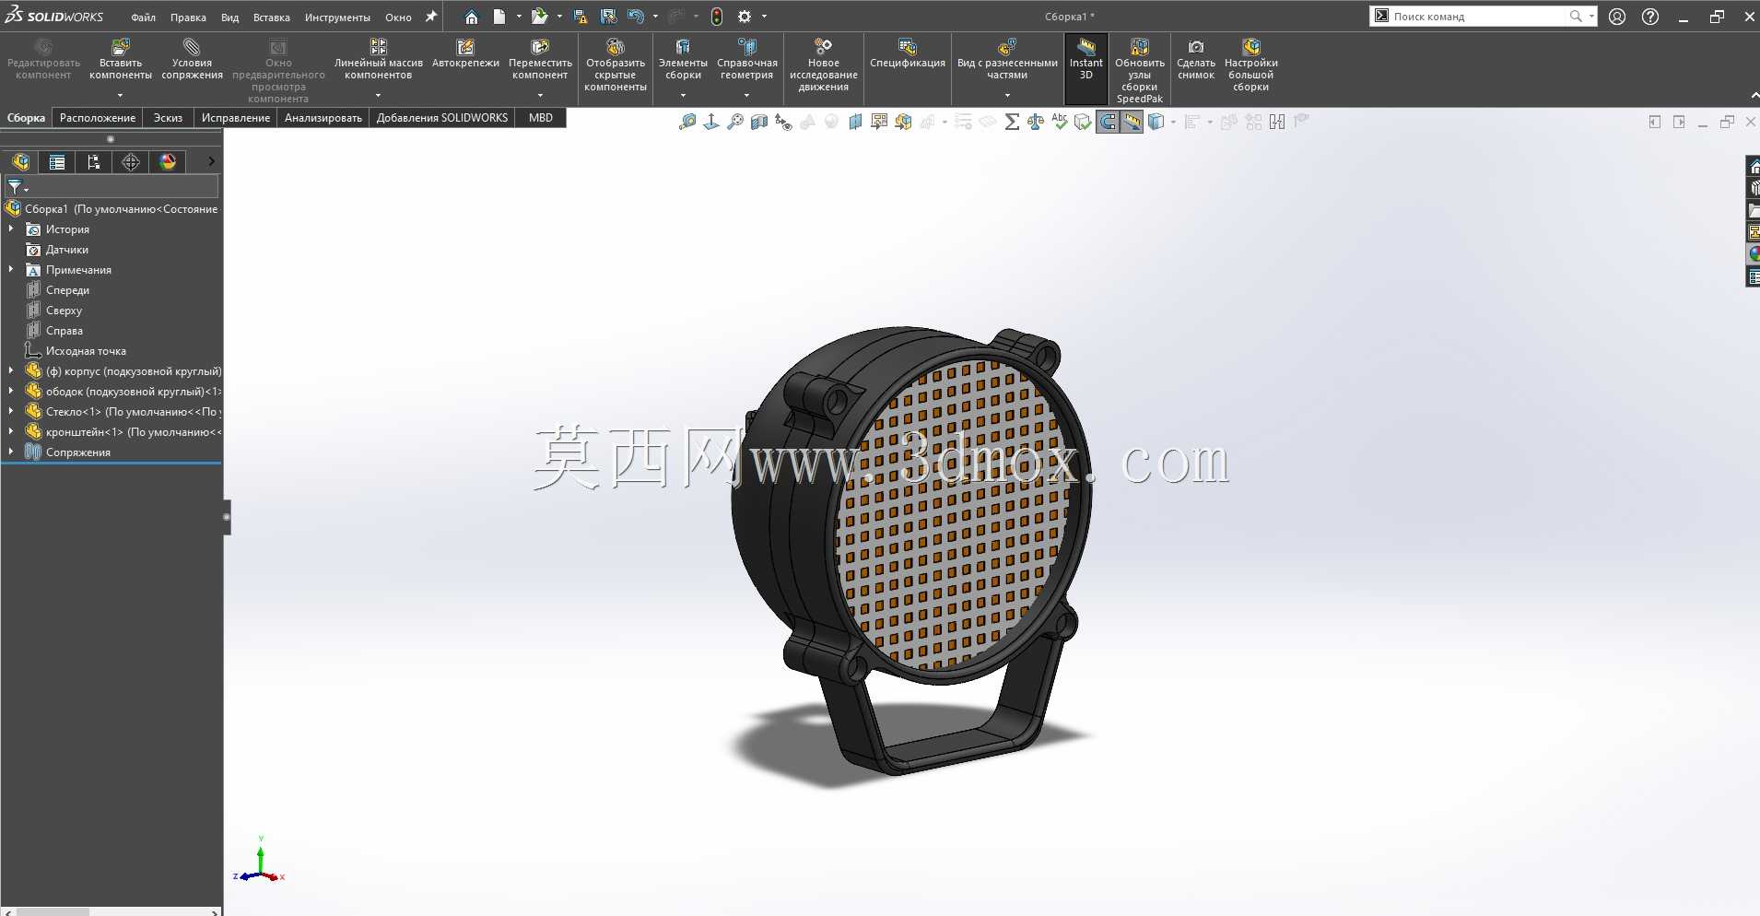Open the help question mark icon

click(x=1650, y=17)
